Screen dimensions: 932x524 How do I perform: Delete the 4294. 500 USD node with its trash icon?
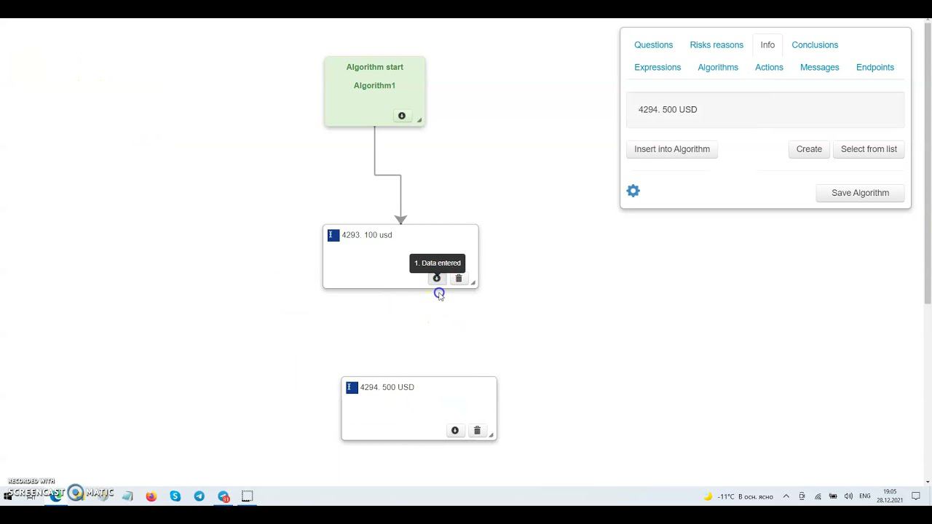click(x=477, y=430)
